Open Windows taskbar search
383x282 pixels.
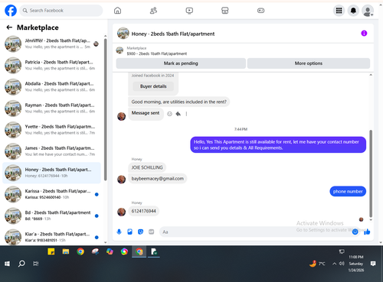[x=21, y=264]
